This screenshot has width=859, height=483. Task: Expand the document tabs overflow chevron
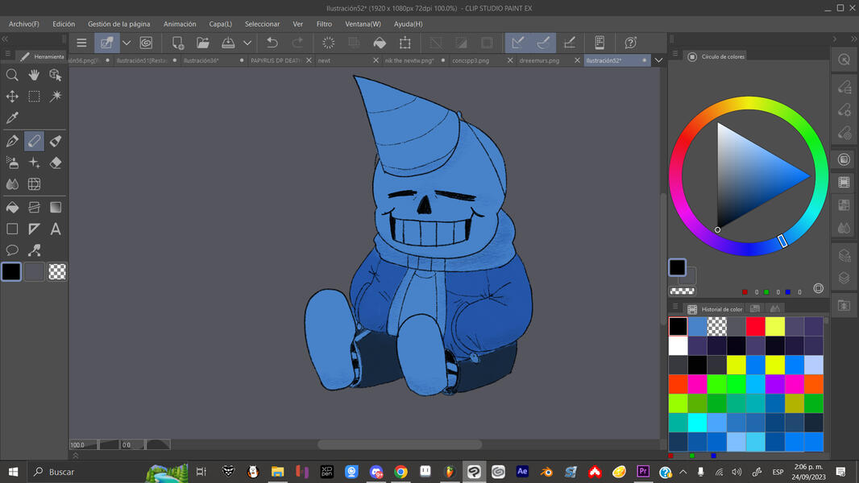pos(658,60)
